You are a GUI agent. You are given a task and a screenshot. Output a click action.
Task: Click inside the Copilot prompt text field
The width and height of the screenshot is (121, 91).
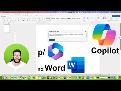(x=68, y=35)
